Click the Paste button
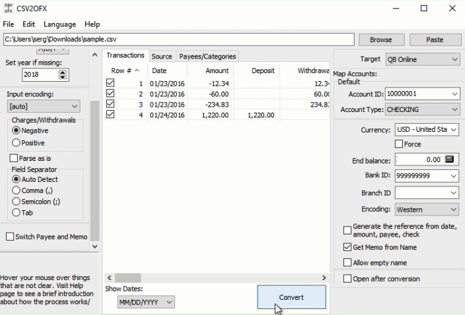This screenshot has height=315, width=465. pyautogui.click(x=435, y=40)
